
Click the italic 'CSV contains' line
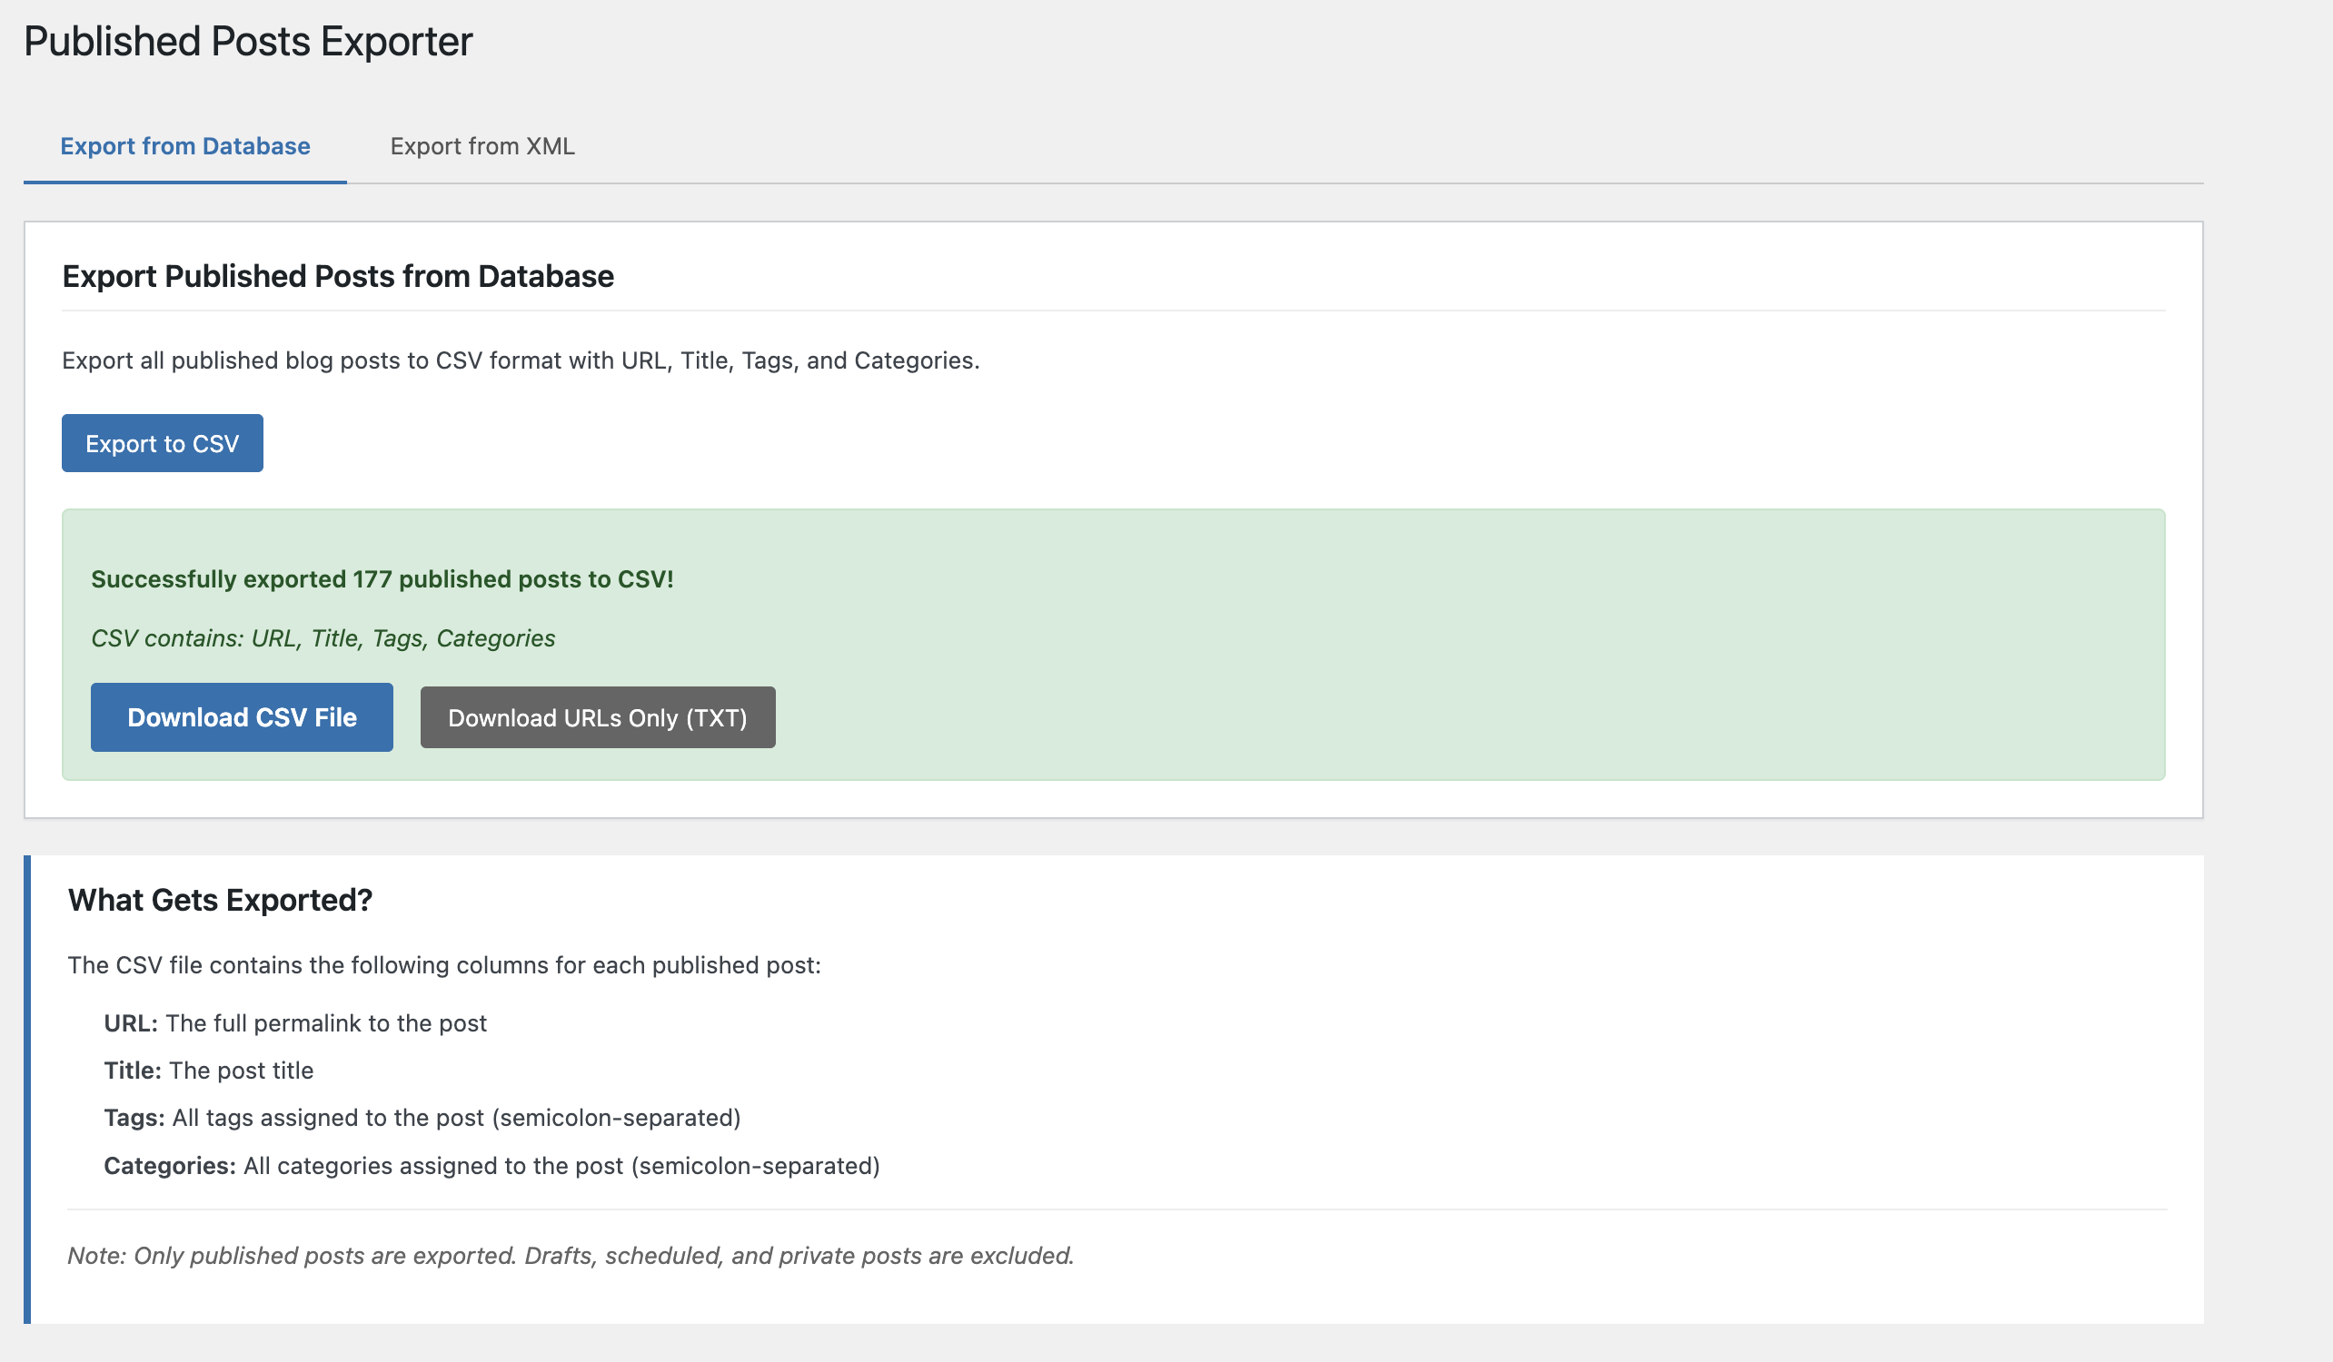pos(323,638)
